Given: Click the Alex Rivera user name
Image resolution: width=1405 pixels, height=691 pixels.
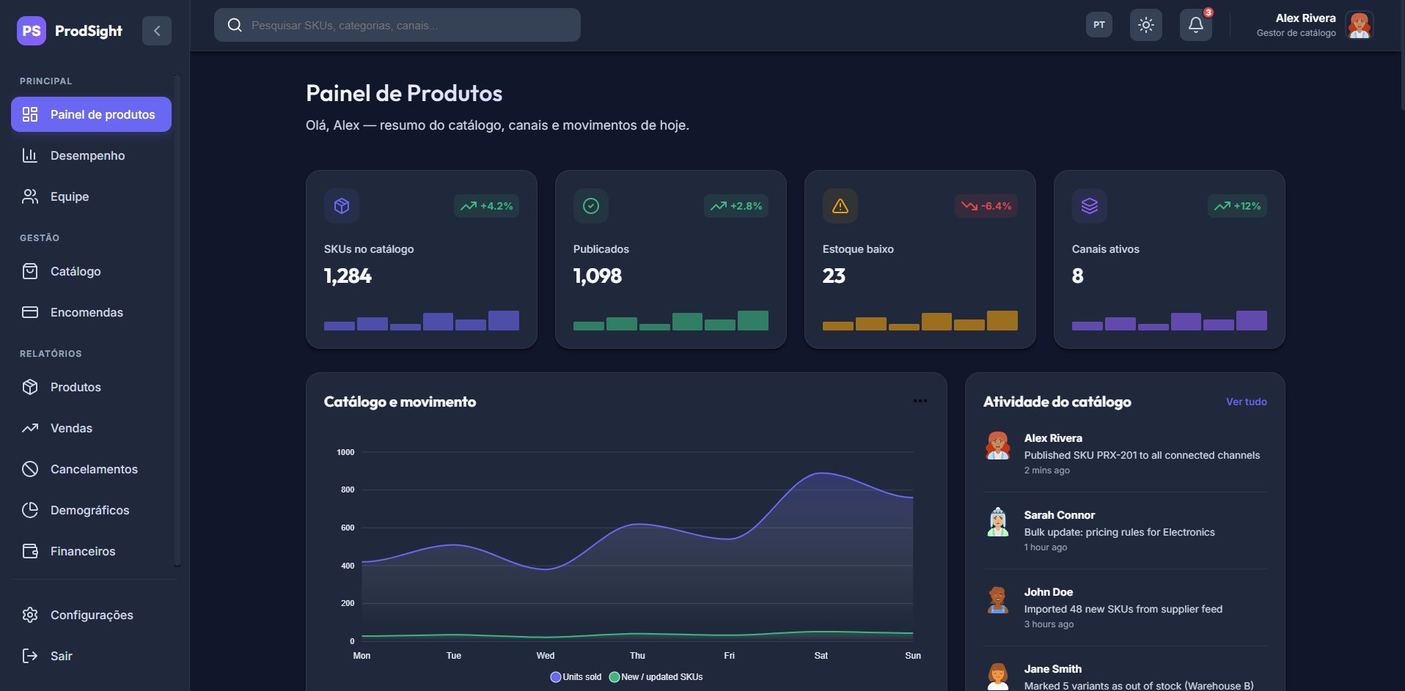Looking at the screenshot, I should (1305, 18).
